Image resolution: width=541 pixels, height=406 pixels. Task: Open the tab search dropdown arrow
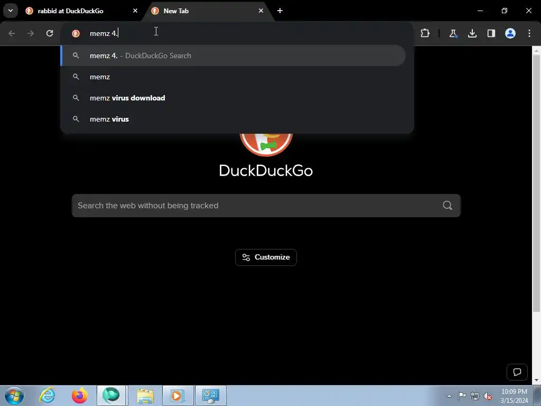tap(11, 11)
